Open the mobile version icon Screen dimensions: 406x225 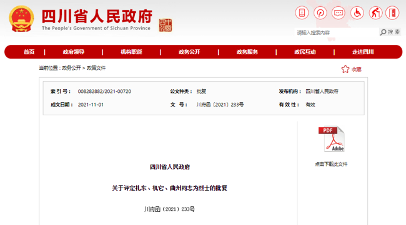point(302,12)
